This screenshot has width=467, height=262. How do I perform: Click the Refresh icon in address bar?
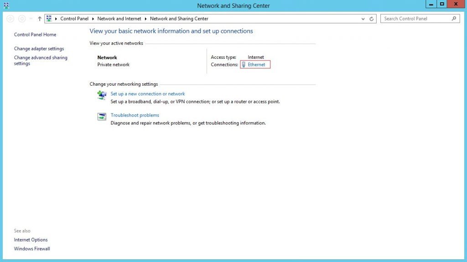coord(371,19)
